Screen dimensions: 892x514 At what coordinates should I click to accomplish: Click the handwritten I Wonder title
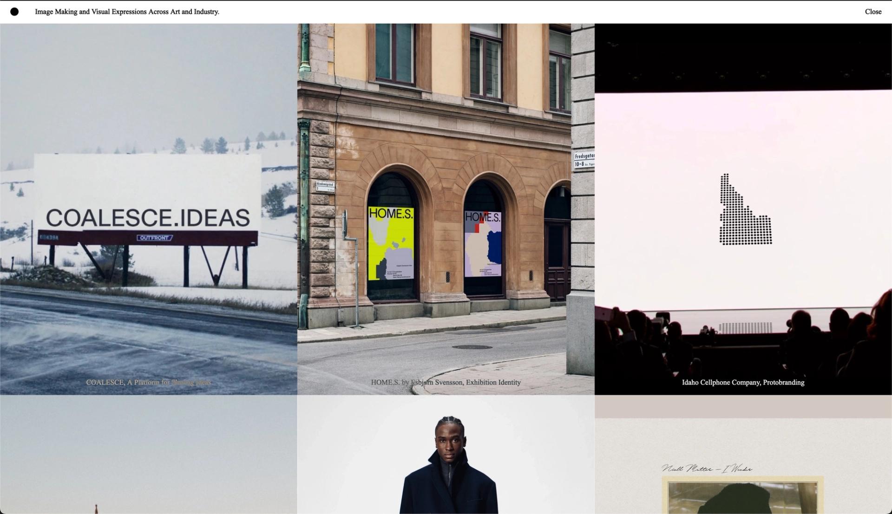tap(707, 468)
